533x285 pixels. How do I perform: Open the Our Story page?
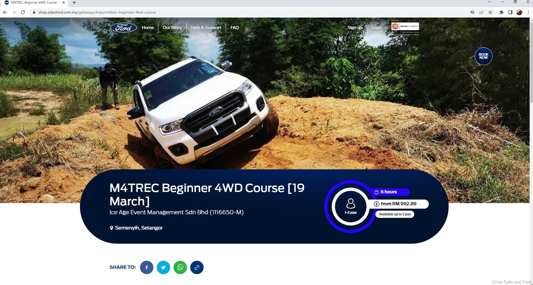pos(172,28)
